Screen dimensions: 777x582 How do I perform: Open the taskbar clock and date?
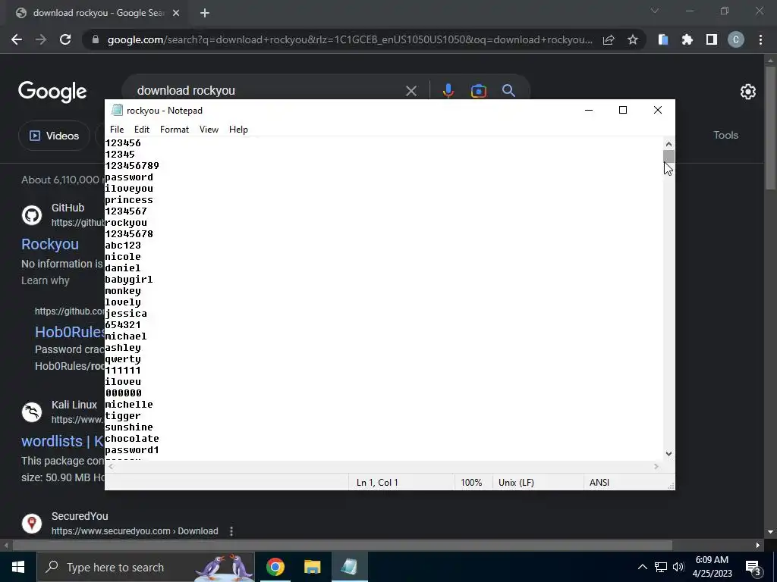(x=712, y=567)
